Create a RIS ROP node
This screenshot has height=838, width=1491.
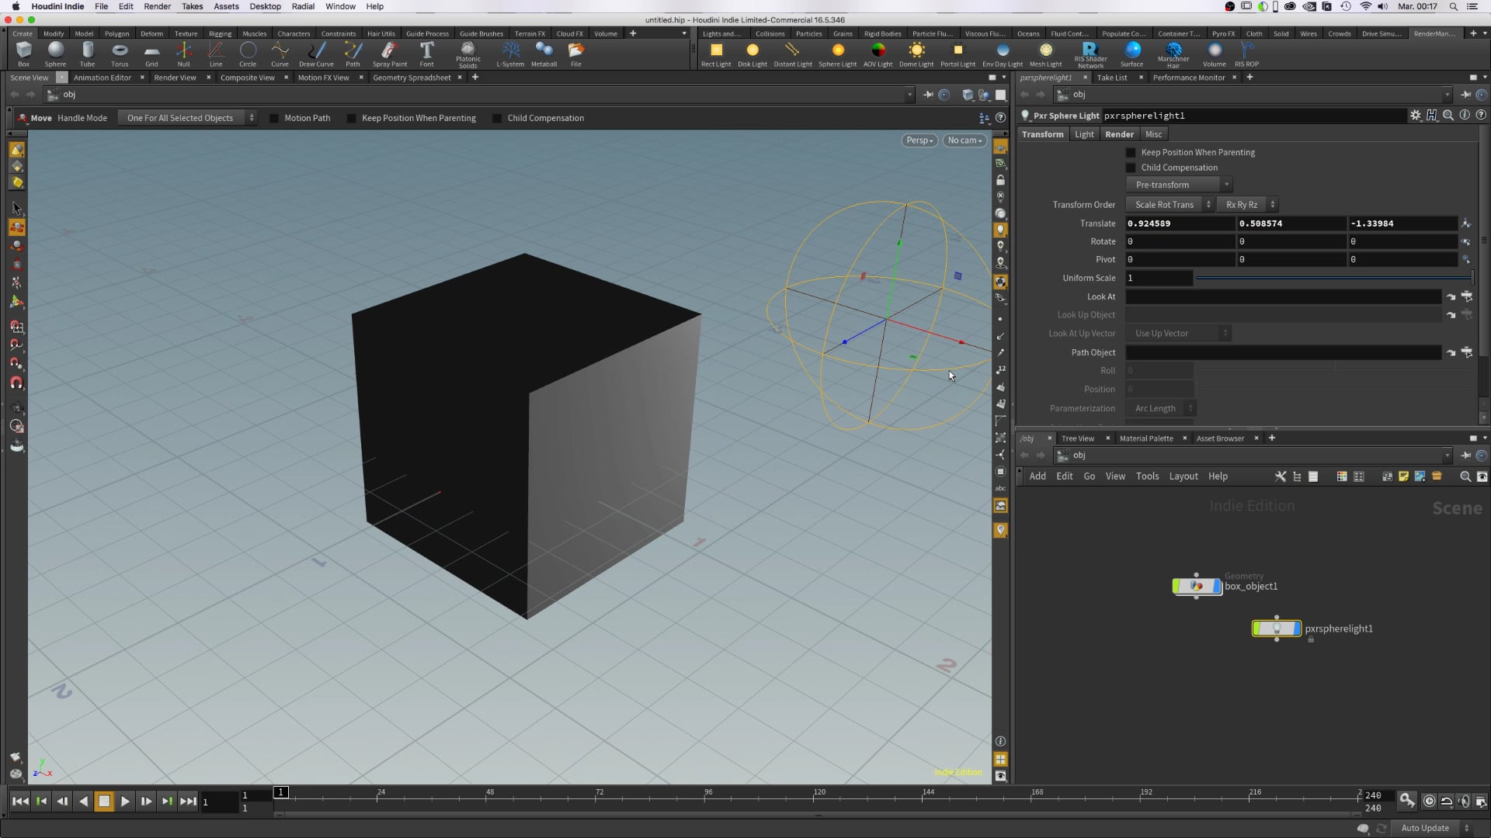click(1246, 54)
